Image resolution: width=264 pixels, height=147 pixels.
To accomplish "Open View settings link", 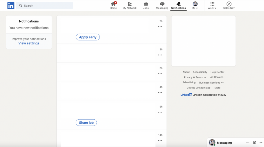I will (29, 43).
